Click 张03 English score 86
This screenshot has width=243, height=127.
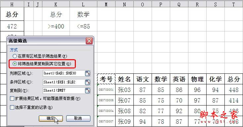pos(179,90)
